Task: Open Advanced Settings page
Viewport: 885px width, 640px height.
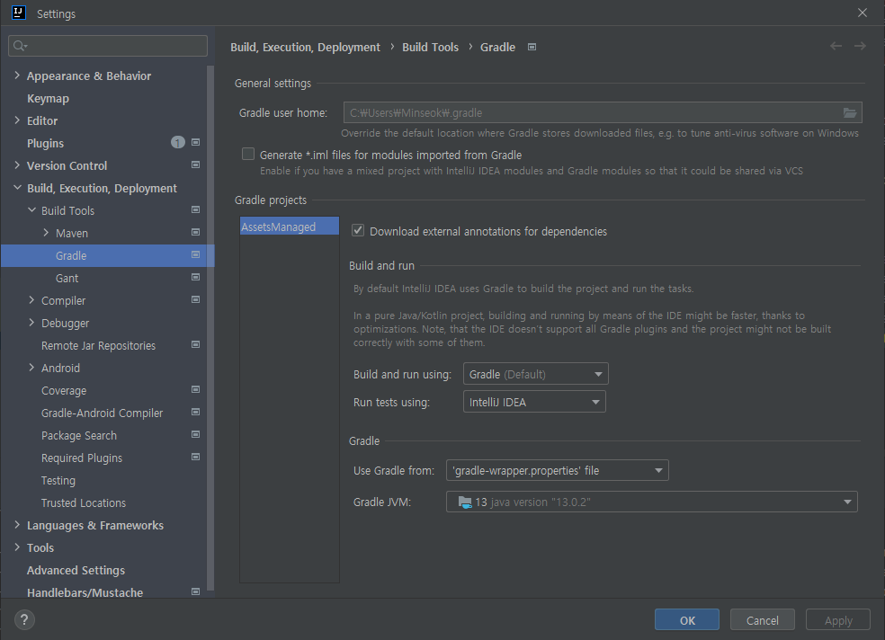Action: [76, 570]
